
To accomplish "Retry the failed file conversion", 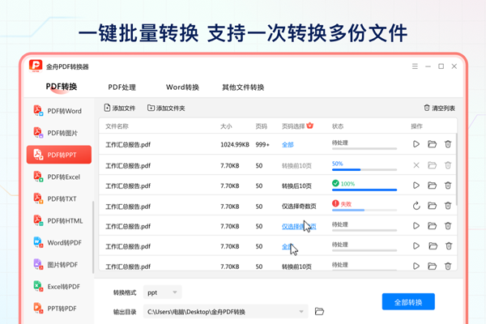I will [x=416, y=206].
